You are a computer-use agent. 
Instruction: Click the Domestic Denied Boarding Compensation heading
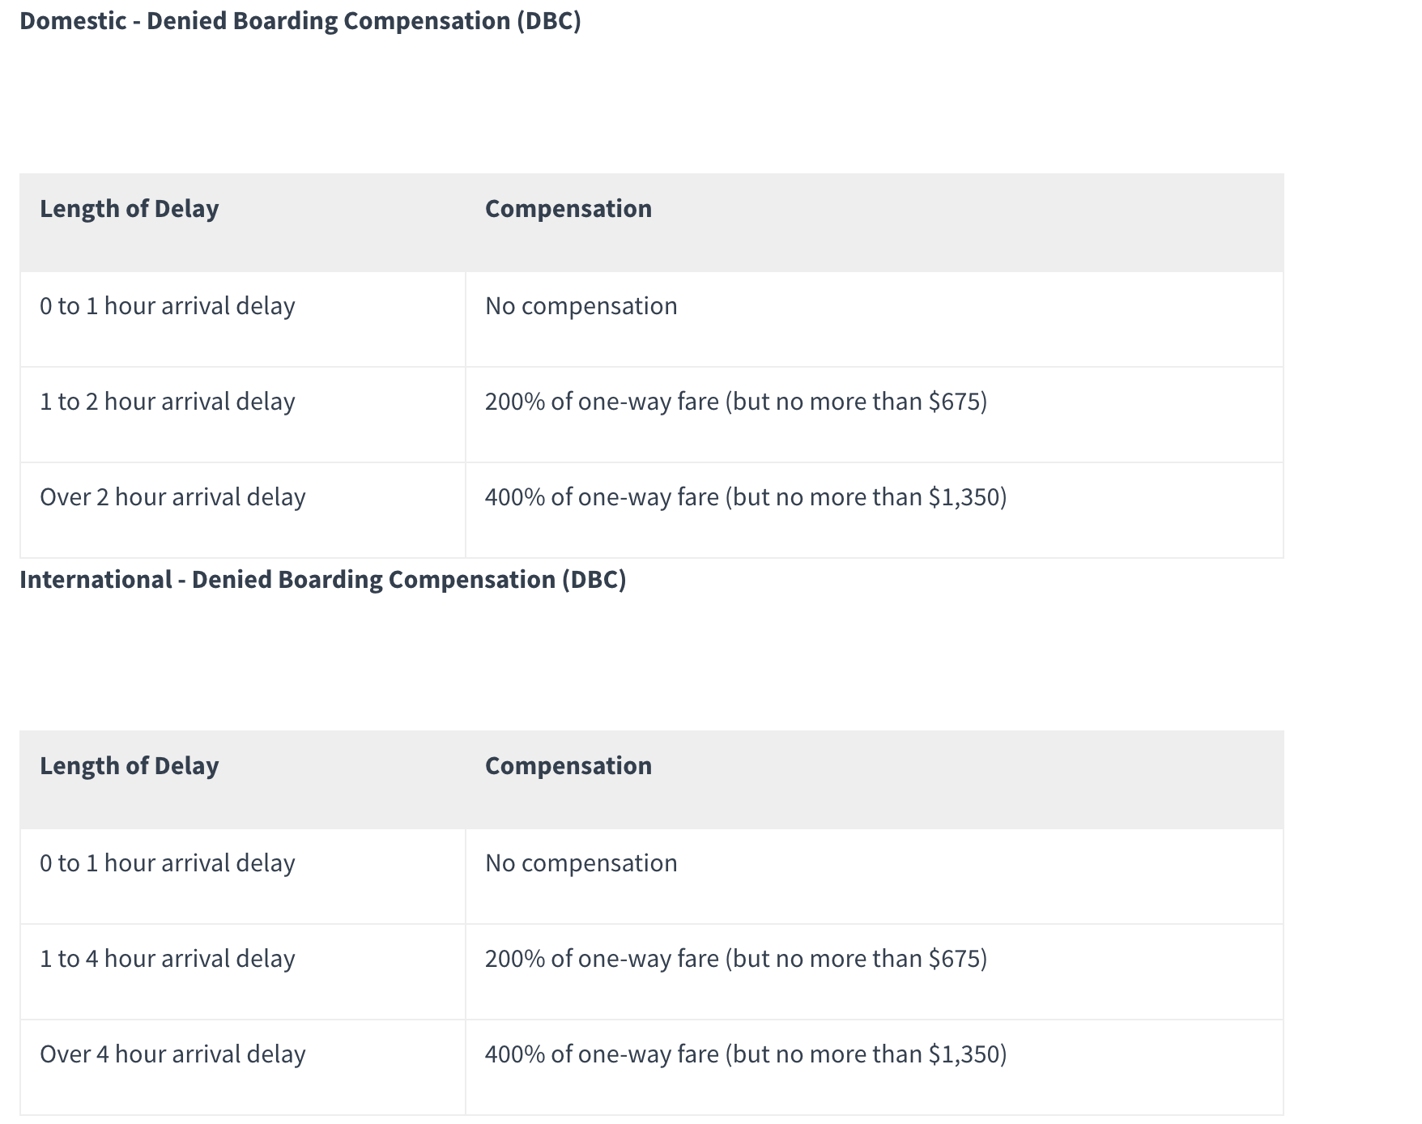300,21
